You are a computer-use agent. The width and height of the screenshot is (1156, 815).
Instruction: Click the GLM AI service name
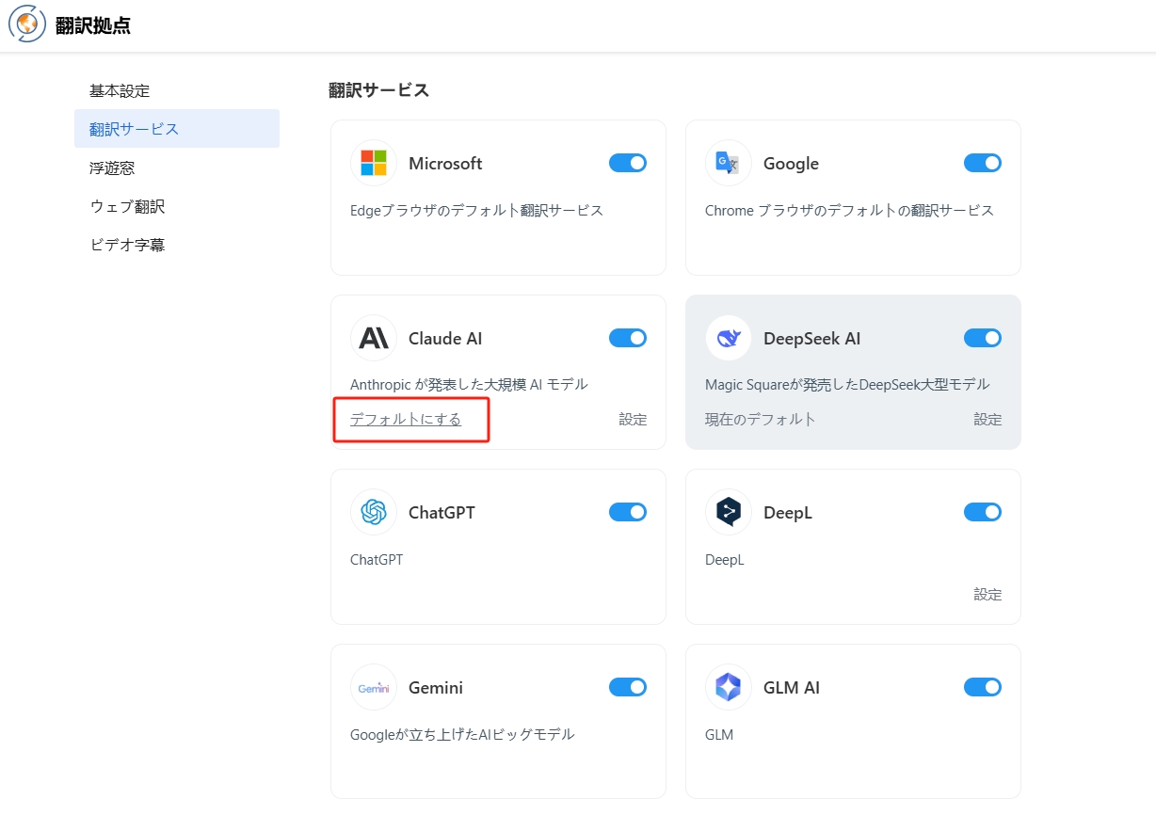792,688
